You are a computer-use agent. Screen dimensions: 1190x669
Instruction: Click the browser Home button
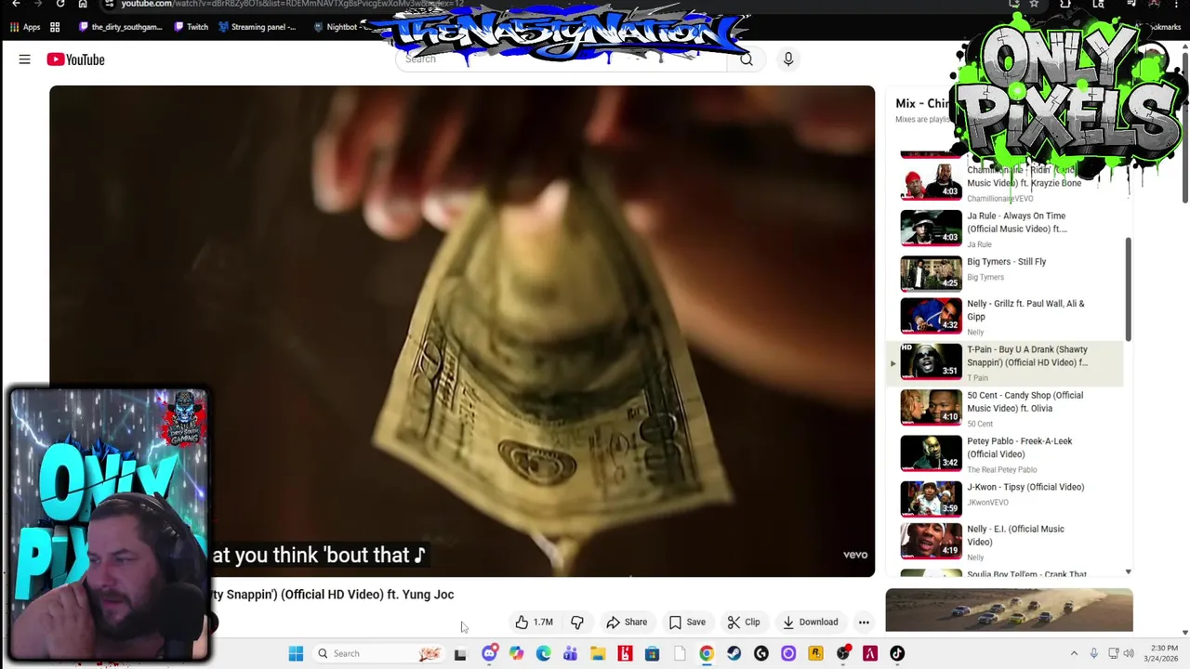[x=83, y=4]
